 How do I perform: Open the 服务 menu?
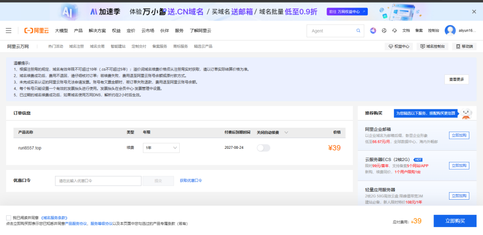[x=179, y=31]
